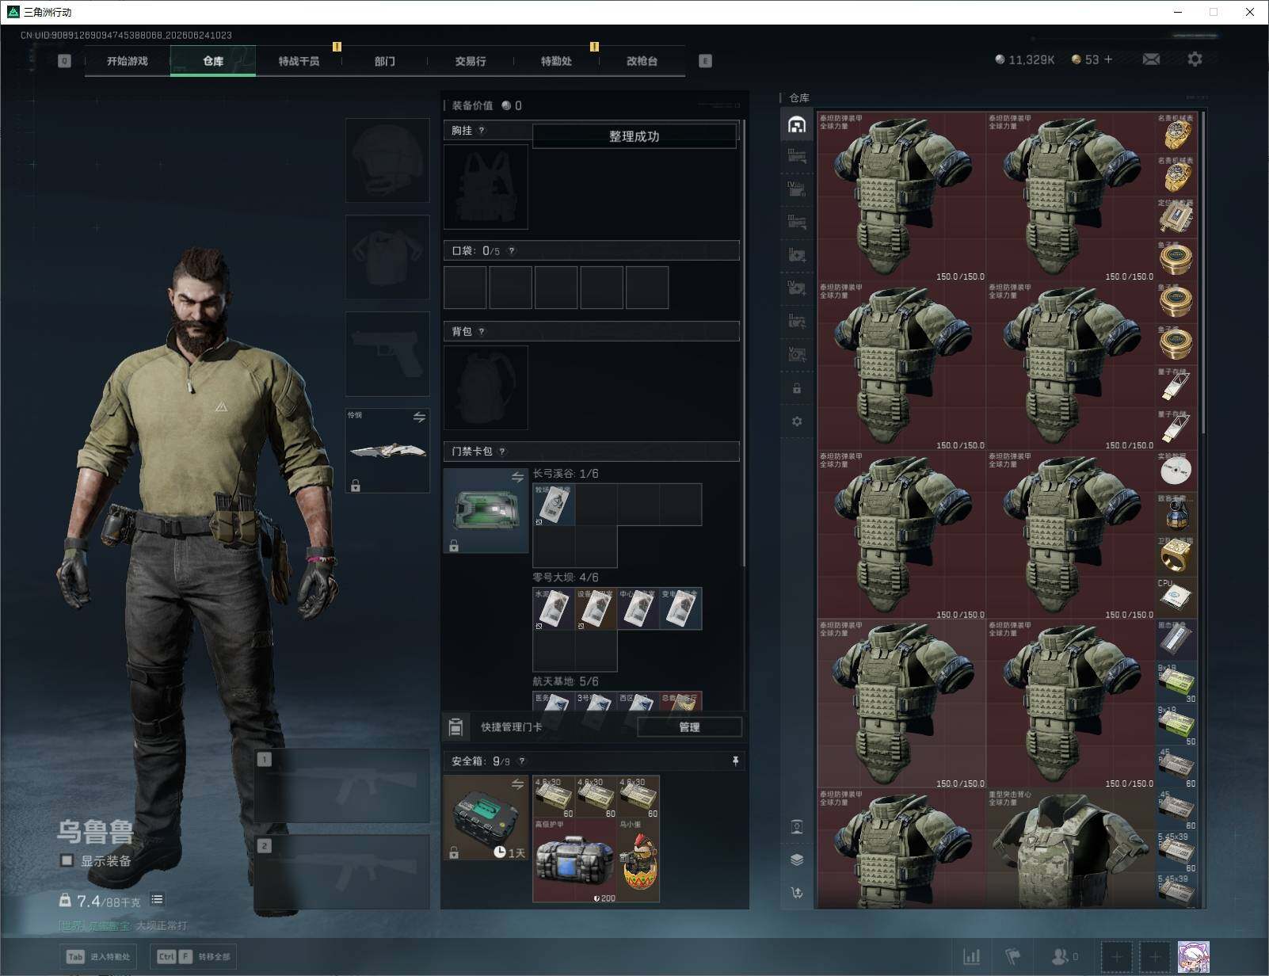
Task: Open the statistics bar chart icon
Action: 971,957
